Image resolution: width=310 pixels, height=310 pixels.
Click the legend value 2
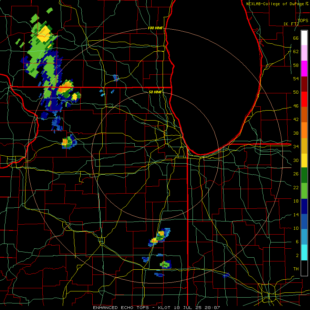tap(297, 256)
